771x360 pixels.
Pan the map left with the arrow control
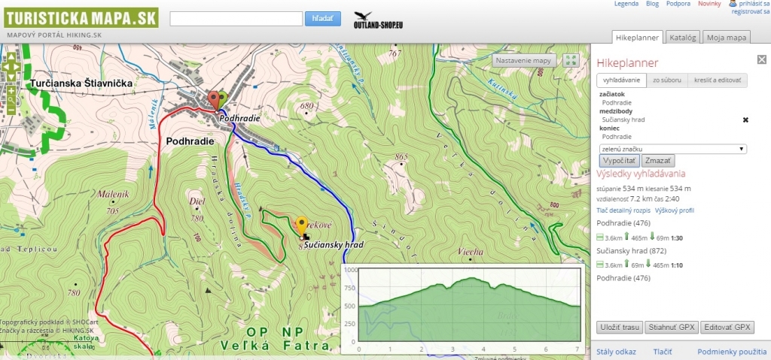point(5,67)
